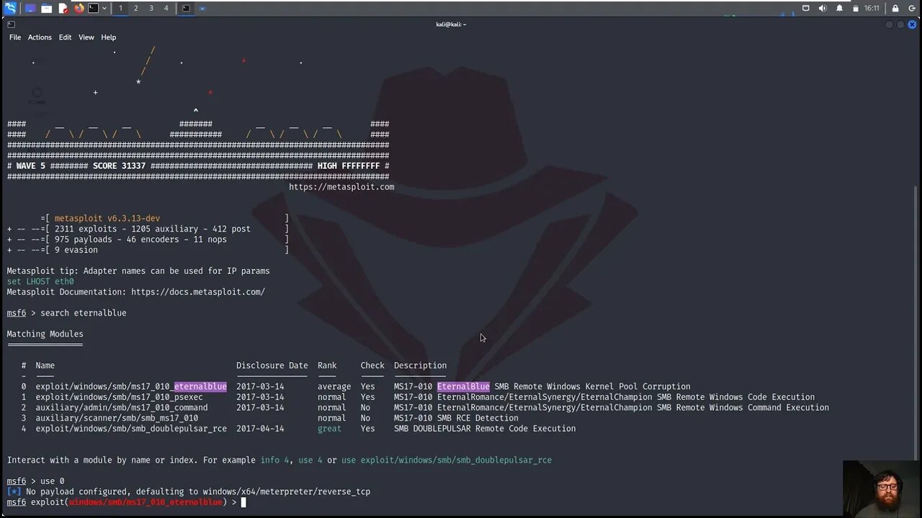
Task: Click the log out panel icon
Action: click(912, 8)
